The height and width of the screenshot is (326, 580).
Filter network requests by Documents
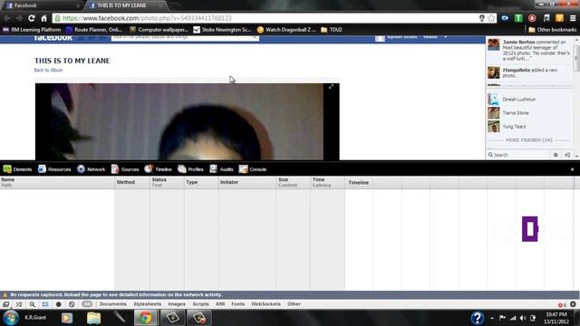pyautogui.click(x=112, y=304)
